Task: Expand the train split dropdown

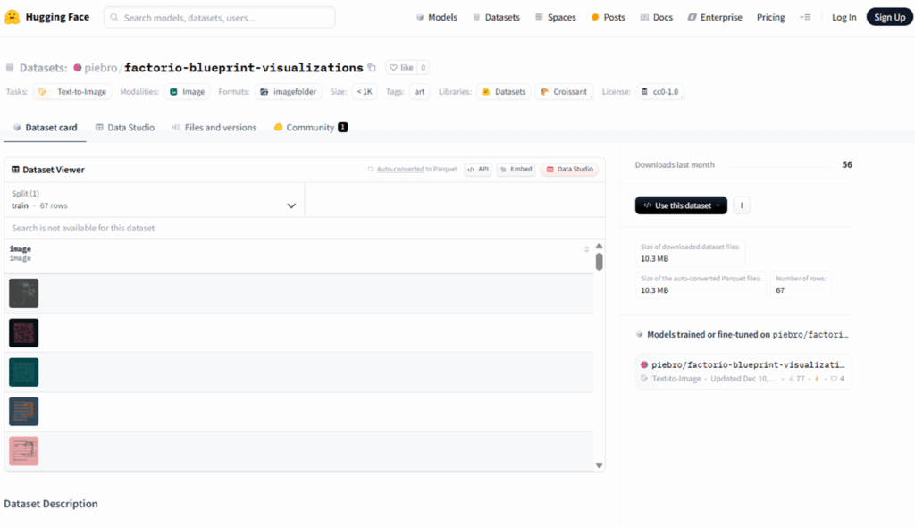Action: (155, 199)
